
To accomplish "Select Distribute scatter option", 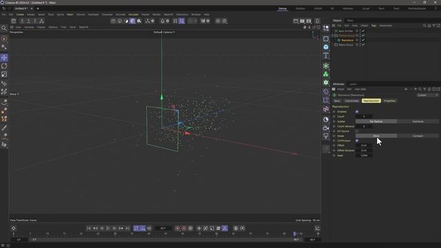I will click(x=418, y=121).
